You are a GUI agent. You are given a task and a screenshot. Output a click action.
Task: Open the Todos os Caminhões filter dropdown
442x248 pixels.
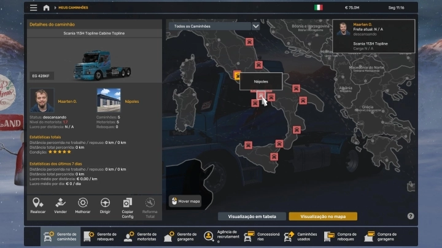click(210, 26)
